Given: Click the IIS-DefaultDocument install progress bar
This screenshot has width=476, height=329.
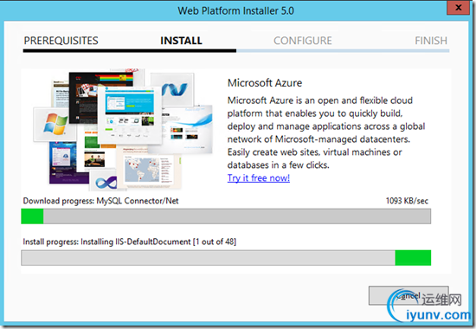Looking at the screenshot, I should (226, 258).
